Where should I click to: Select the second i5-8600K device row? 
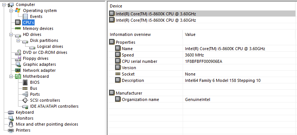coord(202,20)
